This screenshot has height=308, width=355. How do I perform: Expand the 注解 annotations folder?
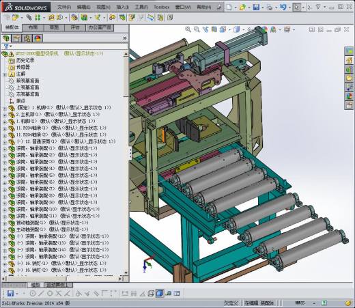tap(5, 74)
